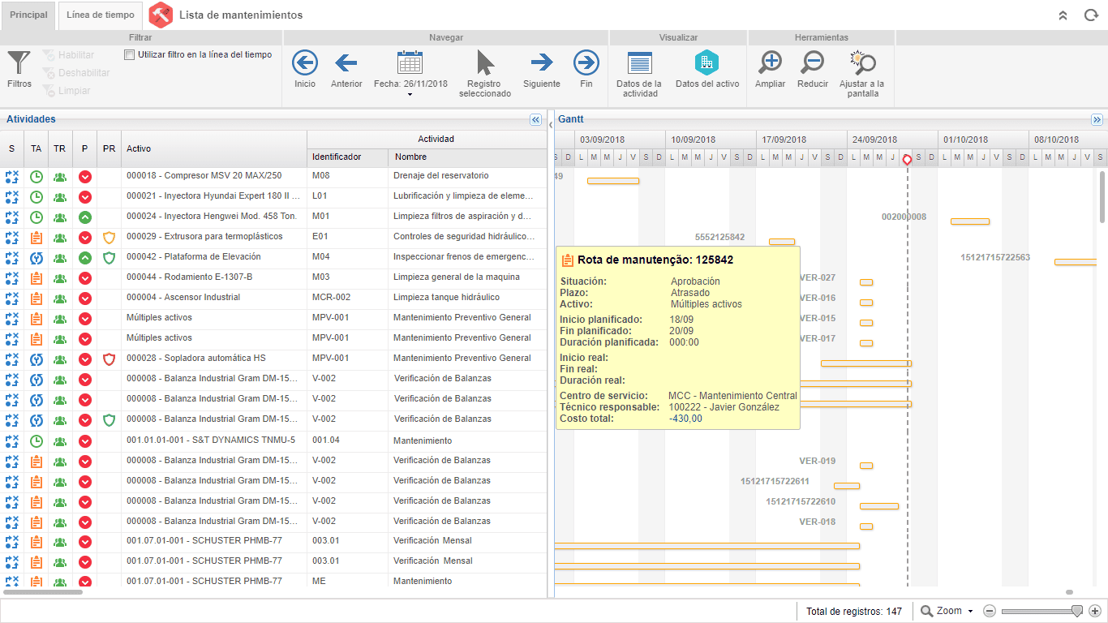Refresh the maintenance list

click(x=1091, y=15)
